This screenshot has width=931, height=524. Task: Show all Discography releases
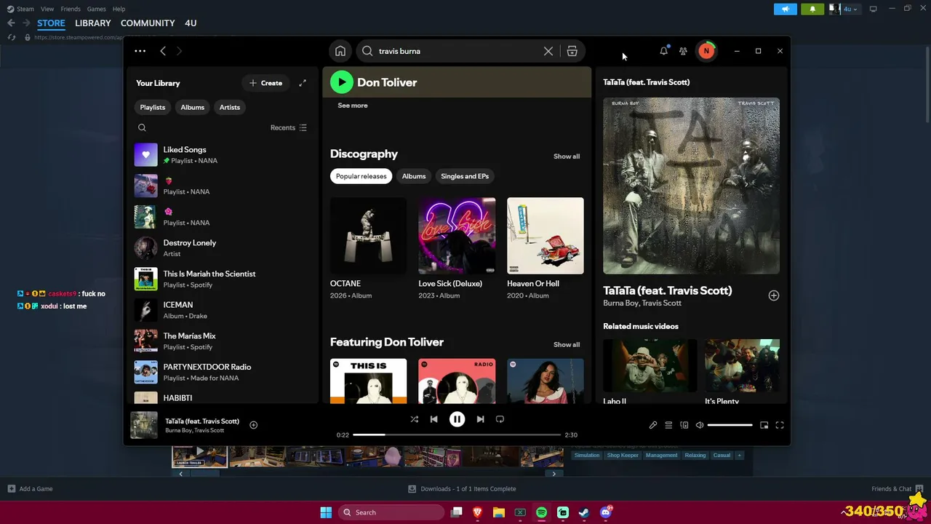(x=567, y=156)
